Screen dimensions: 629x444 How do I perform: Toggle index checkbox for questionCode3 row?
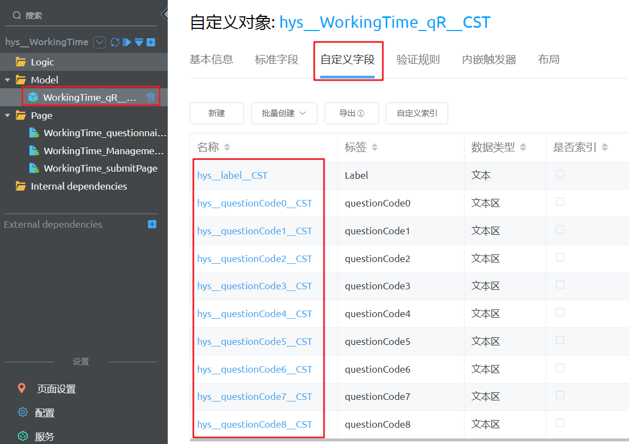point(560,284)
